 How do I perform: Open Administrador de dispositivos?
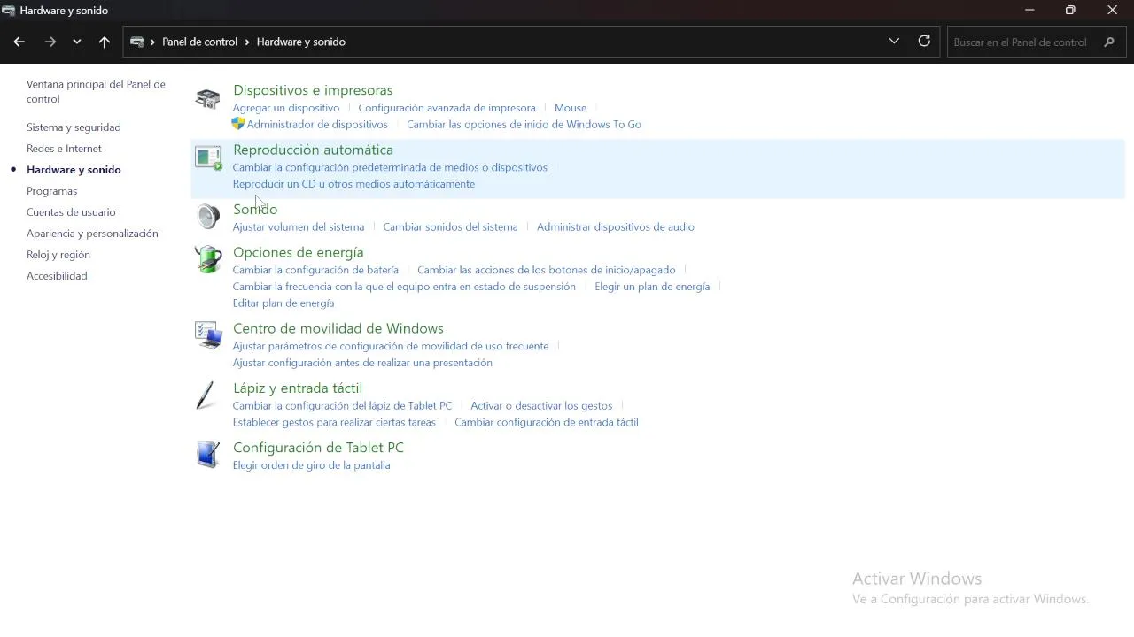(x=317, y=125)
